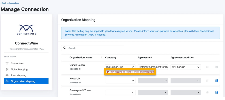Save mapping for Kolak Ubi
This screenshot has height=100, width=225.
217,81
